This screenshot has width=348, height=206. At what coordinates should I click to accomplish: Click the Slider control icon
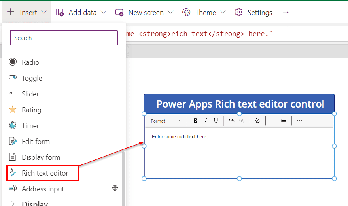13,93
